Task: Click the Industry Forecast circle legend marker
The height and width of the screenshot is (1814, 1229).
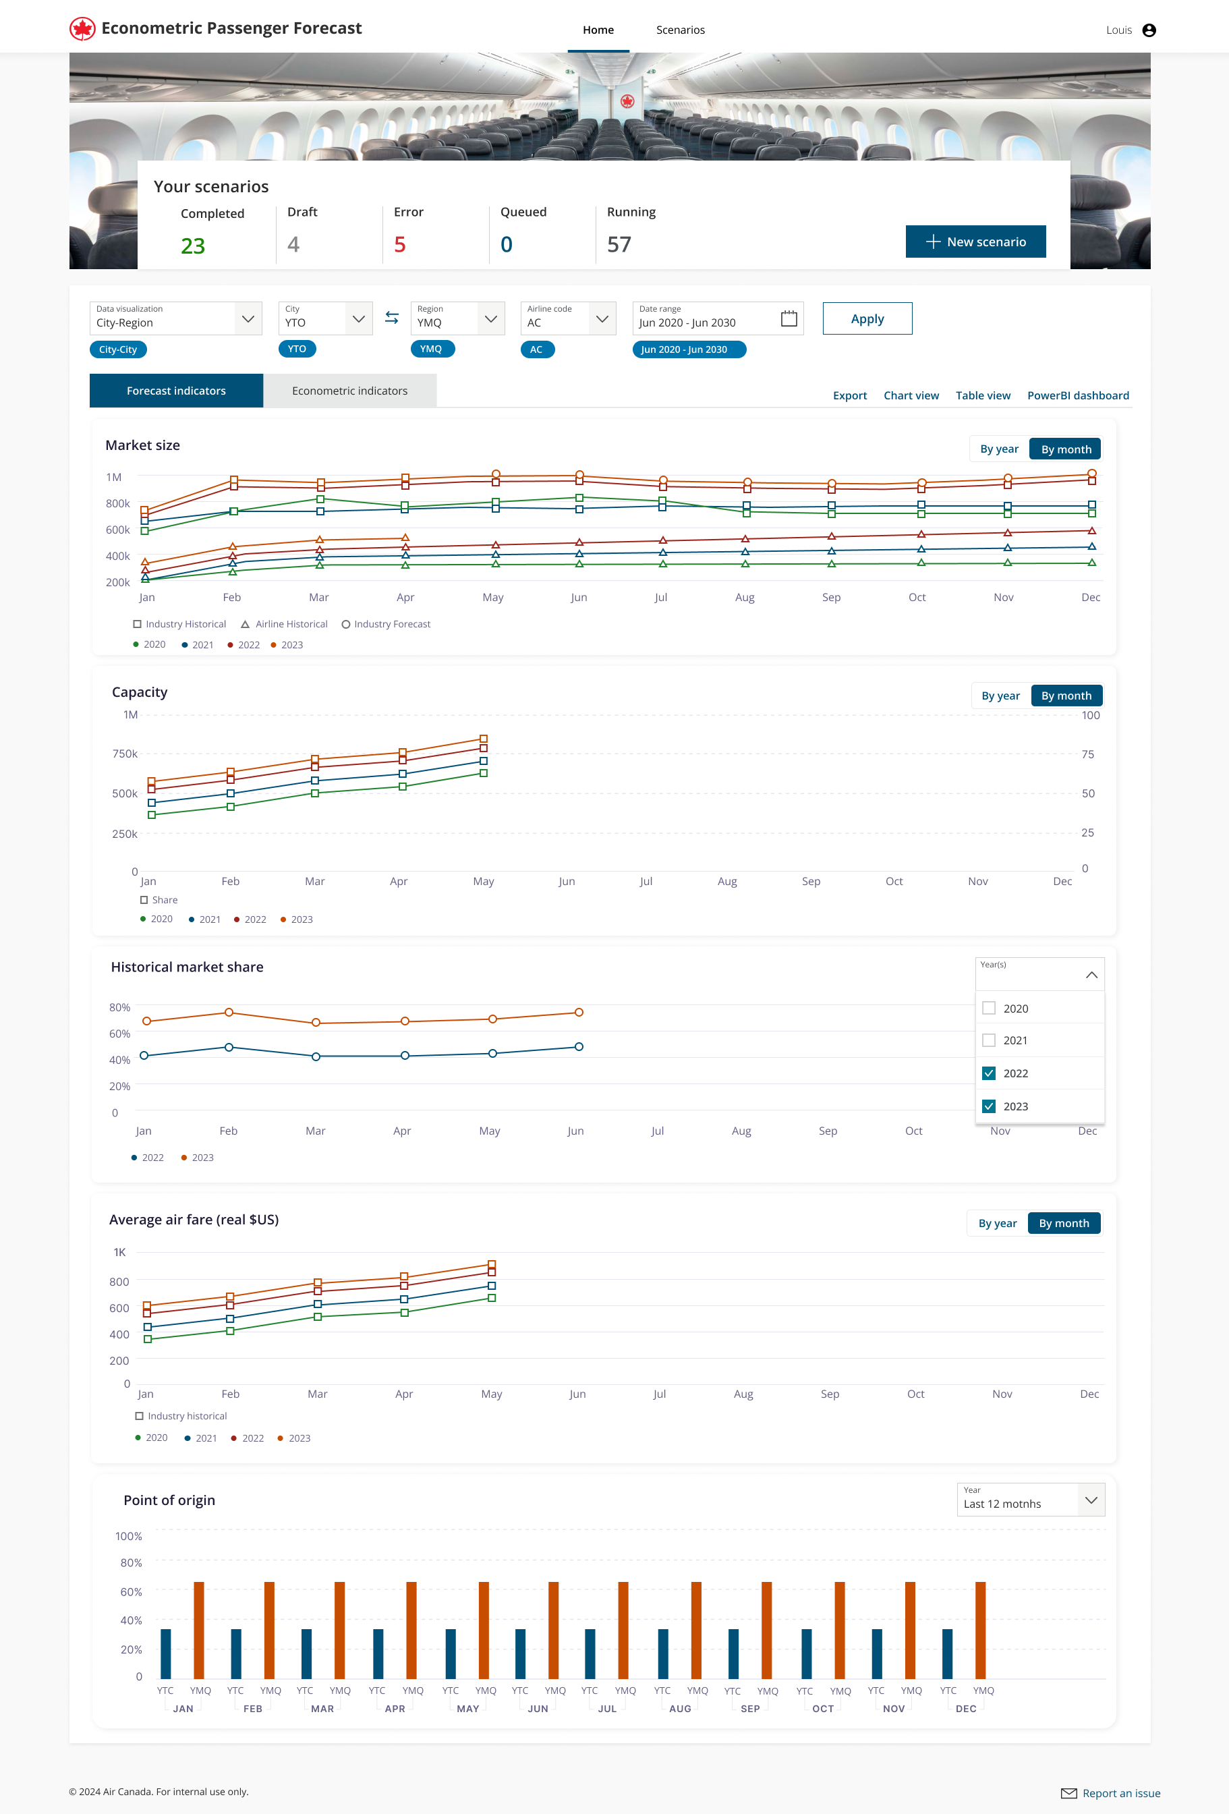Action: coord(345,625)
